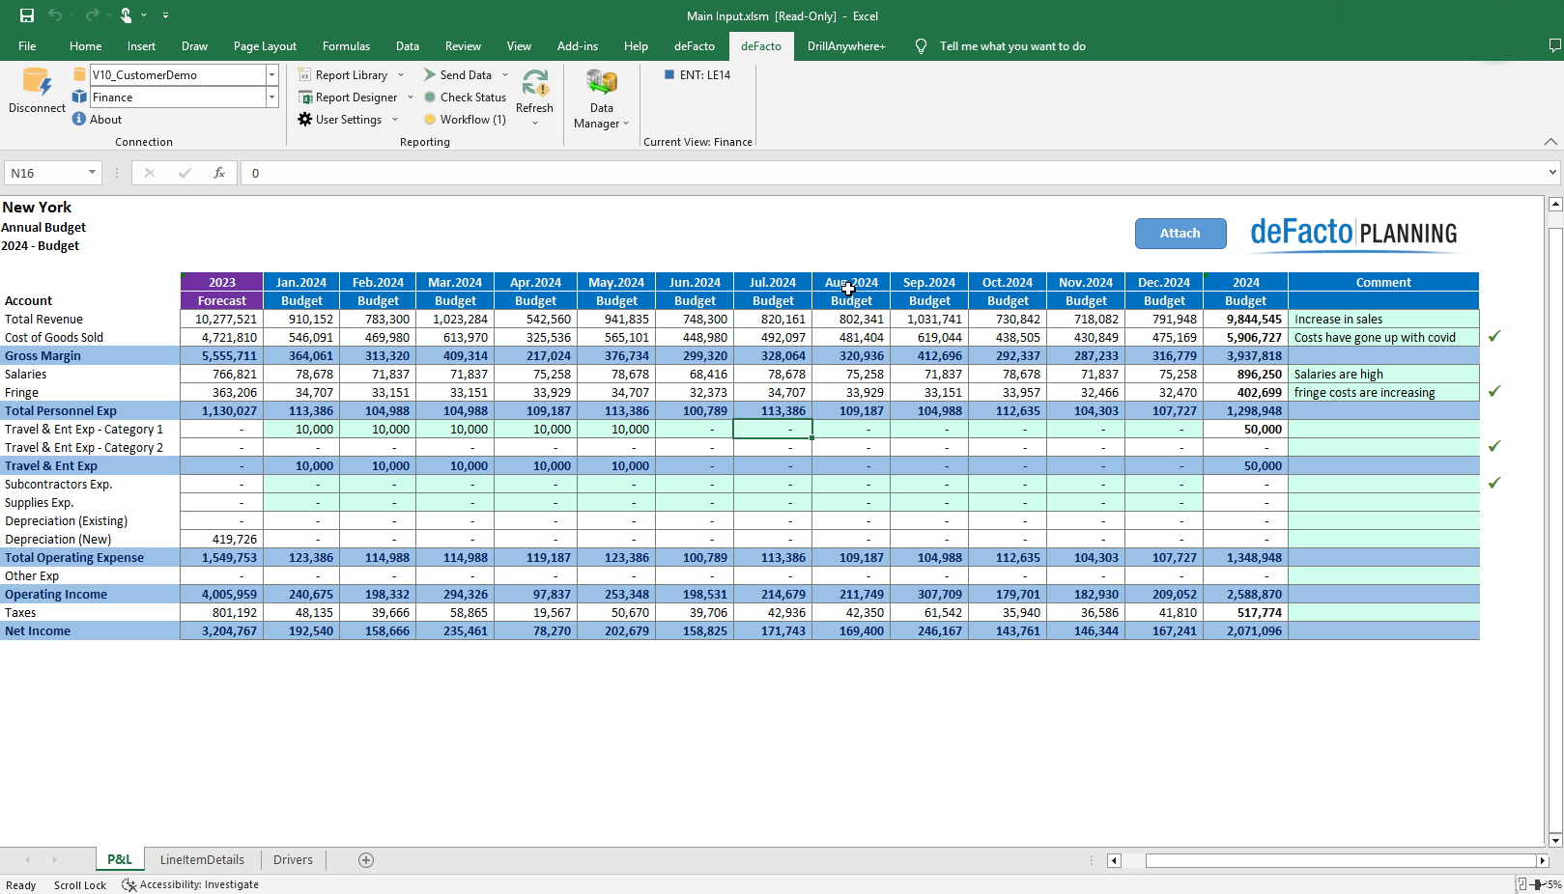Open the Data Manager icon
The height and width of the screenshot is (894, 1564).
tap(601, 84)
